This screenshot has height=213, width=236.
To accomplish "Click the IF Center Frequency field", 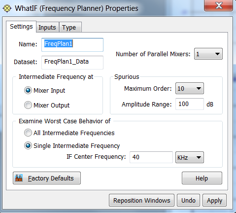I will coord(151,157).
